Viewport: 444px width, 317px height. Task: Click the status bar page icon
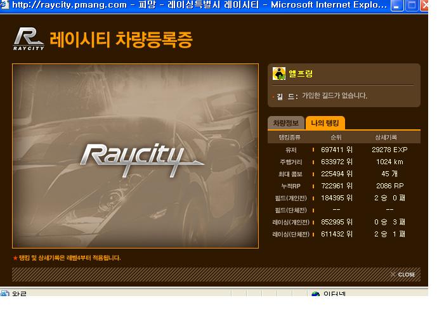(5, 293)
